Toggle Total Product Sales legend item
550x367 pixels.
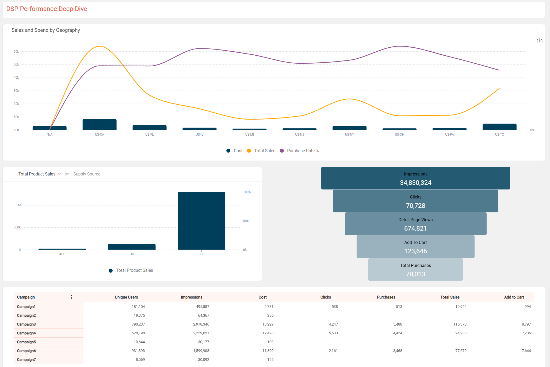point(134,270)
